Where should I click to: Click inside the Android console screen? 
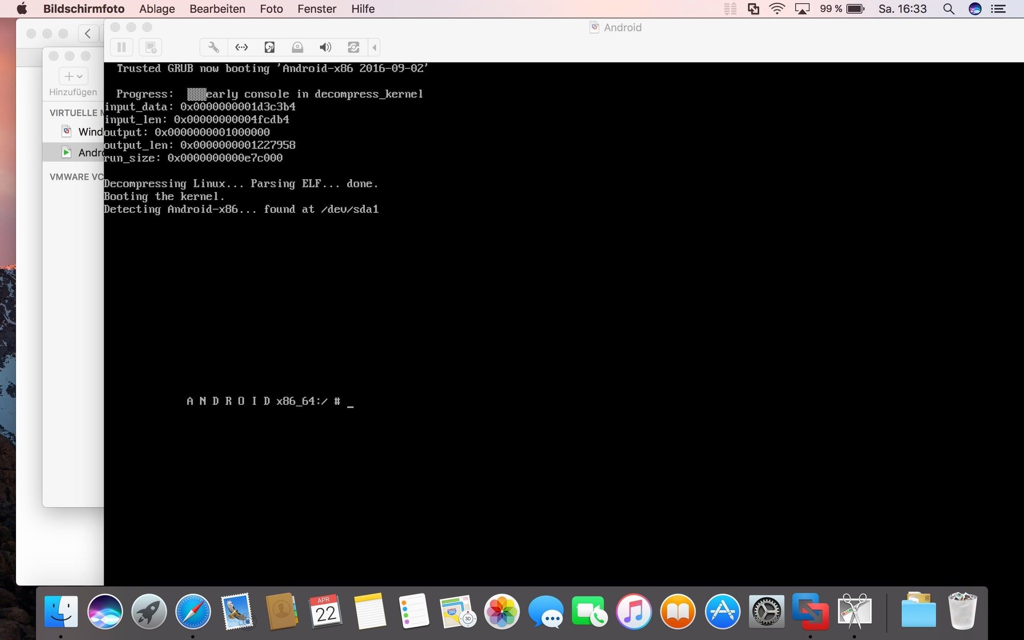(564, 323)
